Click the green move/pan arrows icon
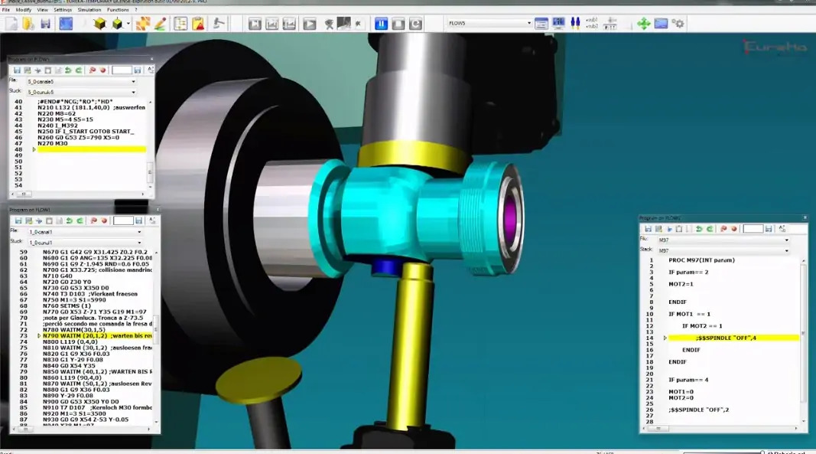 pos(644,24)
